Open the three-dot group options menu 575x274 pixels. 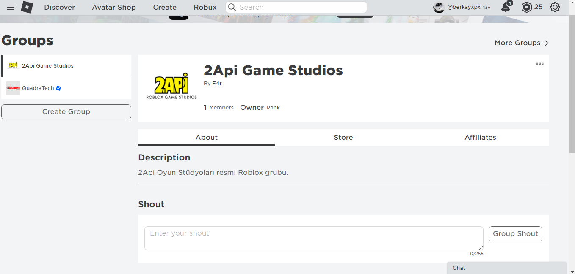point(539,64)
